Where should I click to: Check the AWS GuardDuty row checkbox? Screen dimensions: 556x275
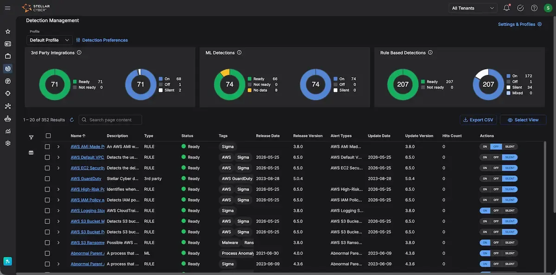point(47,179)
